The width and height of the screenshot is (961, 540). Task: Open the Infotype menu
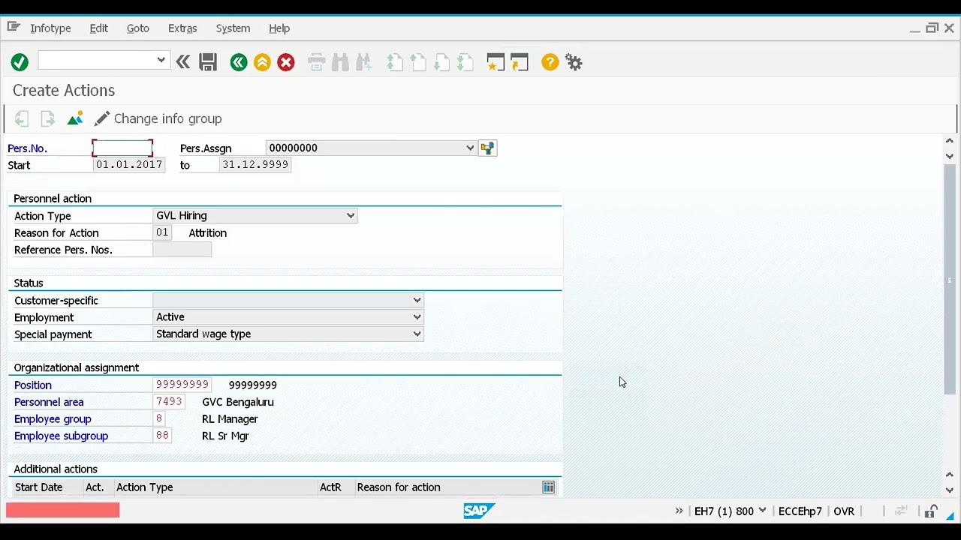click(50, 28)
